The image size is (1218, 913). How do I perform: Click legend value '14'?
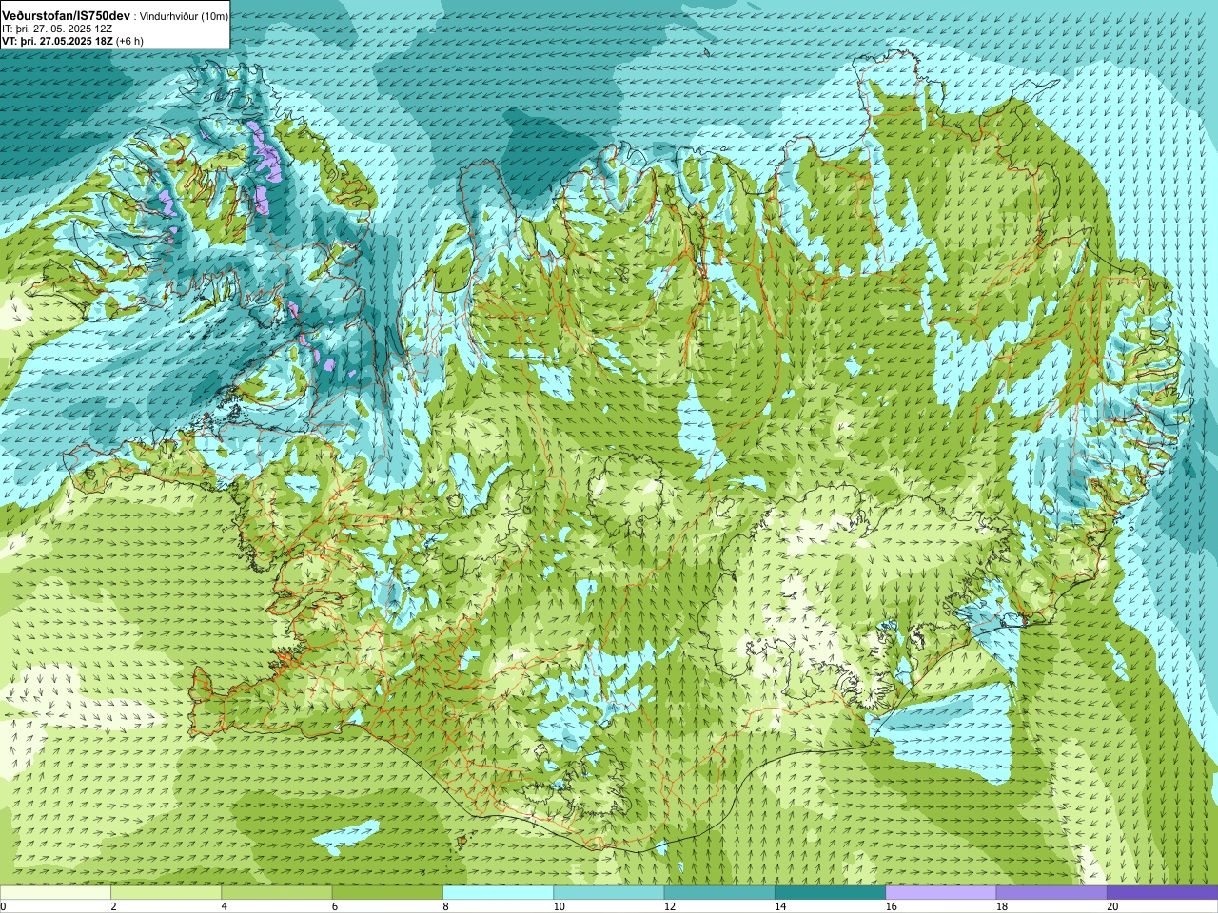[780, 906]
